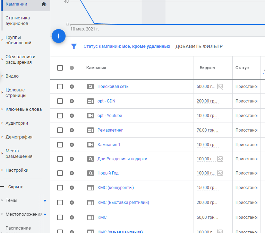Image resolution: width=265 pixels, height=233 pixels.
Task: Tick the select-all checkbox in header
Action: (60, 68)
